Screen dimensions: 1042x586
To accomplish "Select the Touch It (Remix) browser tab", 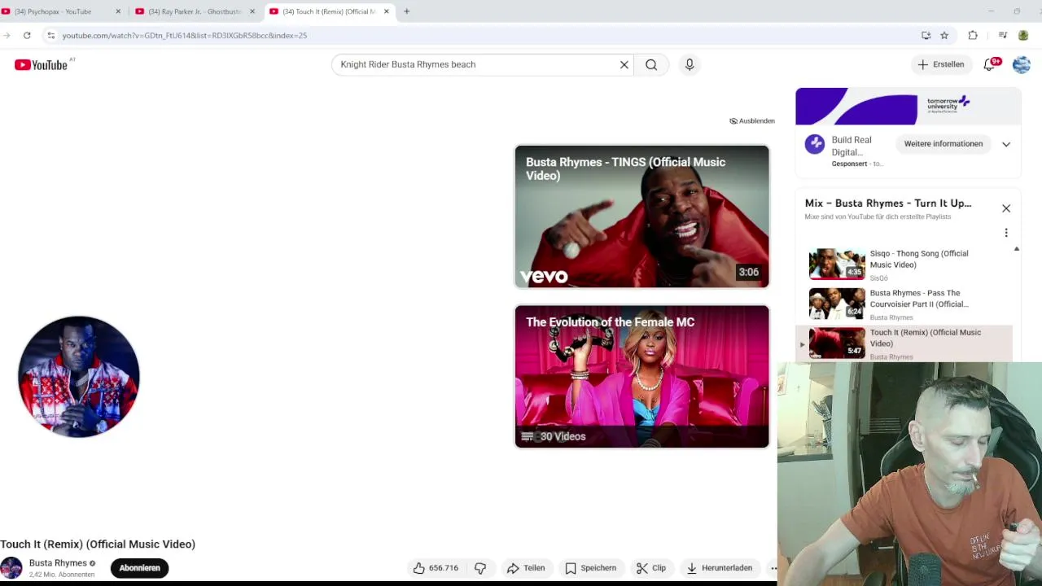I will 330,11.
